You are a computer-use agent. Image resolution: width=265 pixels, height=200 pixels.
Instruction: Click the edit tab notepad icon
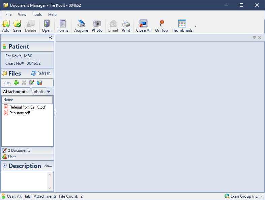pos(32,83)
